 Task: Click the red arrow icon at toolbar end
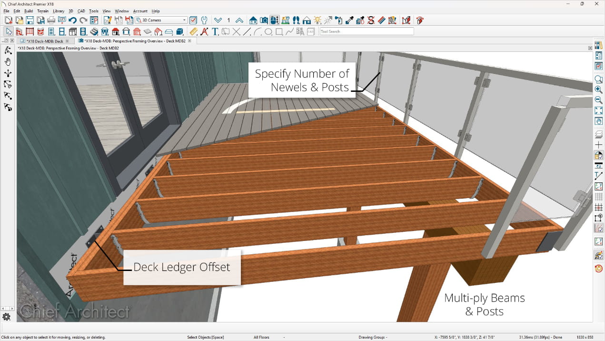tap(420, 20)
